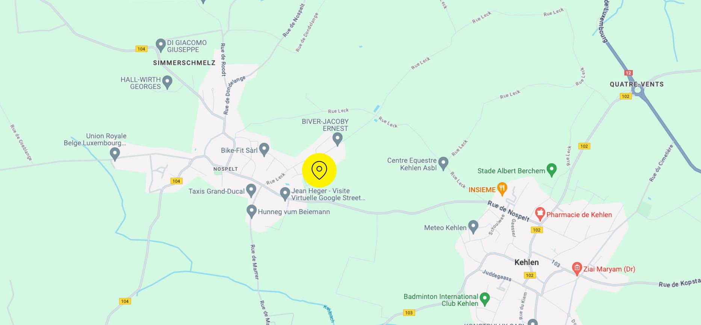The image size is (701, 325).
Task: Click the QUATRE-VENTS place label
Action: [x=636, y=84]
